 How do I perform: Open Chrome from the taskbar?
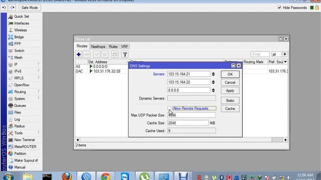coord(105,176)
